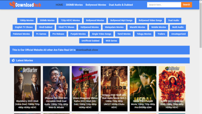Open Dual Audio & Dubbed nav link
This screenshot has width=202, height=114.
[121, 5]
